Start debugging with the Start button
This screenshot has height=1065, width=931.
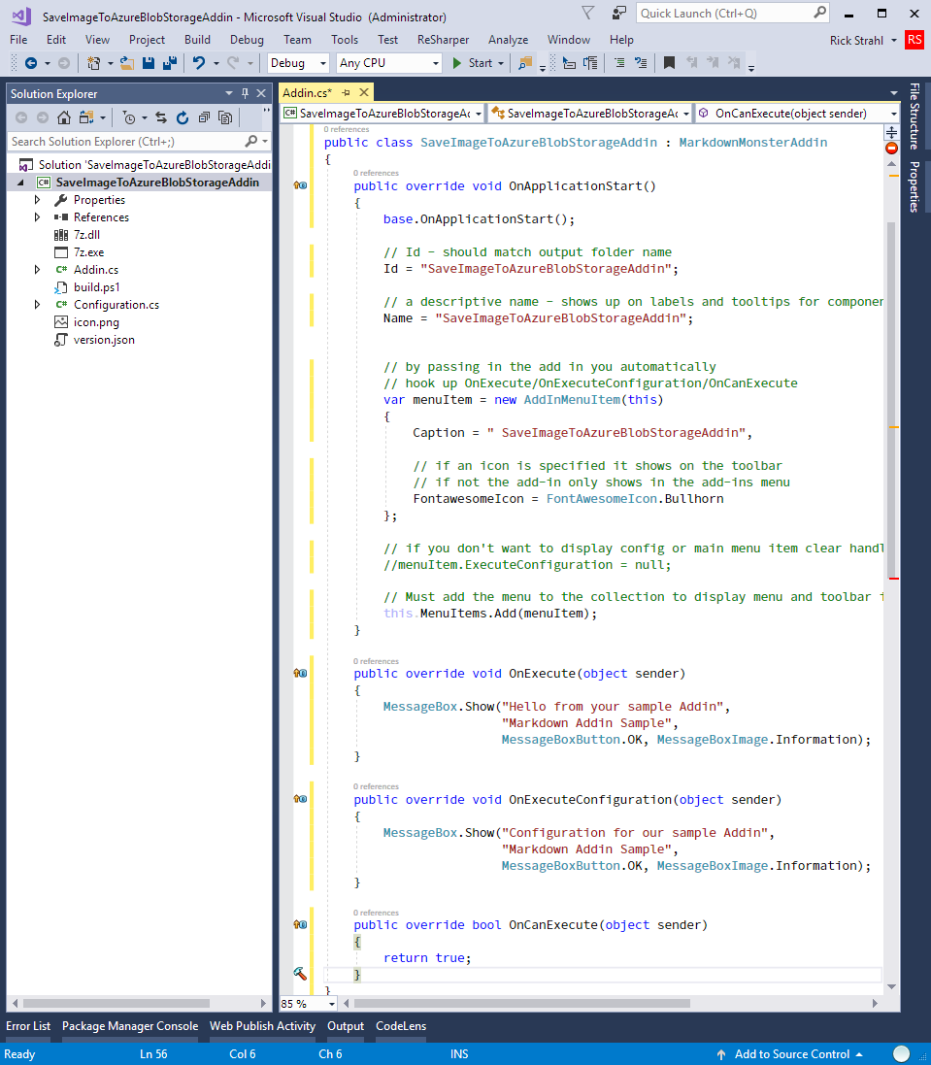pos(473,63)
